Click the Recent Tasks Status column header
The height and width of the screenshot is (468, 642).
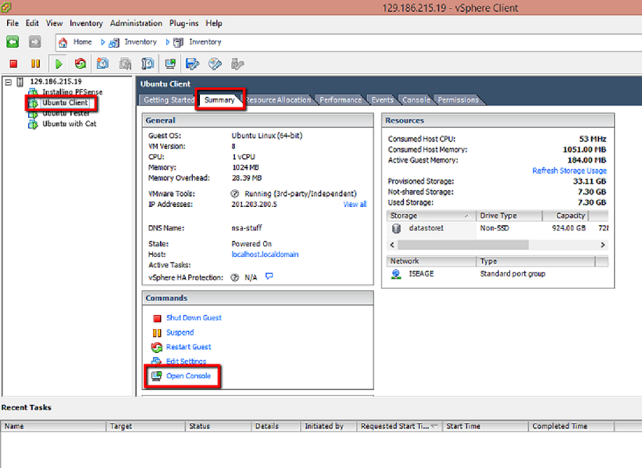(218, 427)
